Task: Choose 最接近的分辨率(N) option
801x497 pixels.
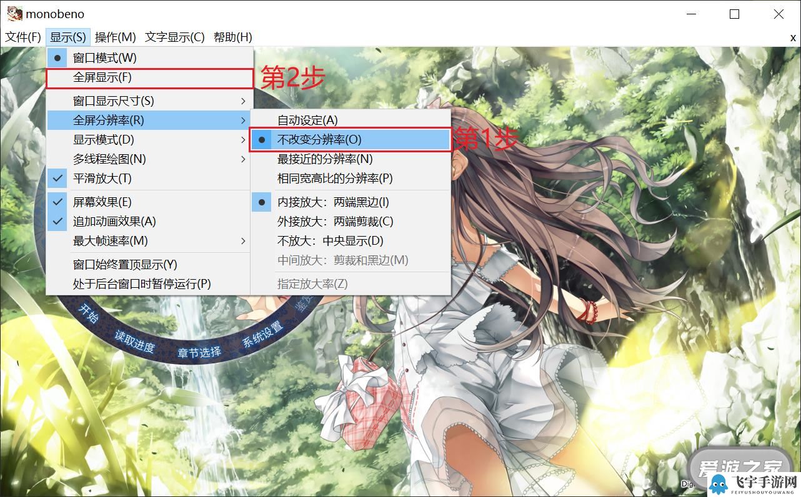Action: click(351, 159)
